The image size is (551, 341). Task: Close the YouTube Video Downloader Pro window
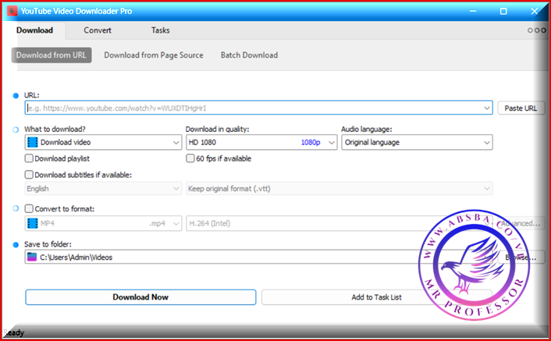pos(534,11)
